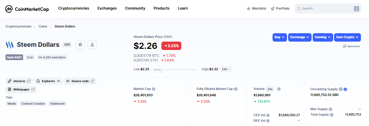
Task: Open the steem.io website link
Action: coord(19,81)
